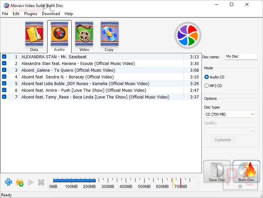Toggle checkbox for track 6 Push

click(x=4, y=90)
